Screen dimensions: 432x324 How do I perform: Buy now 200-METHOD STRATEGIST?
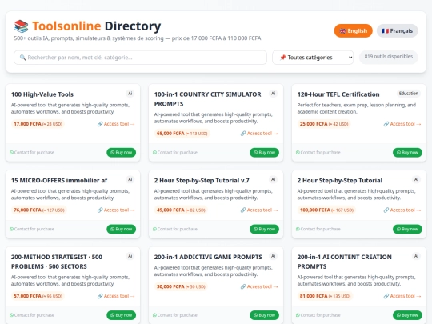(x=122, y=315)
